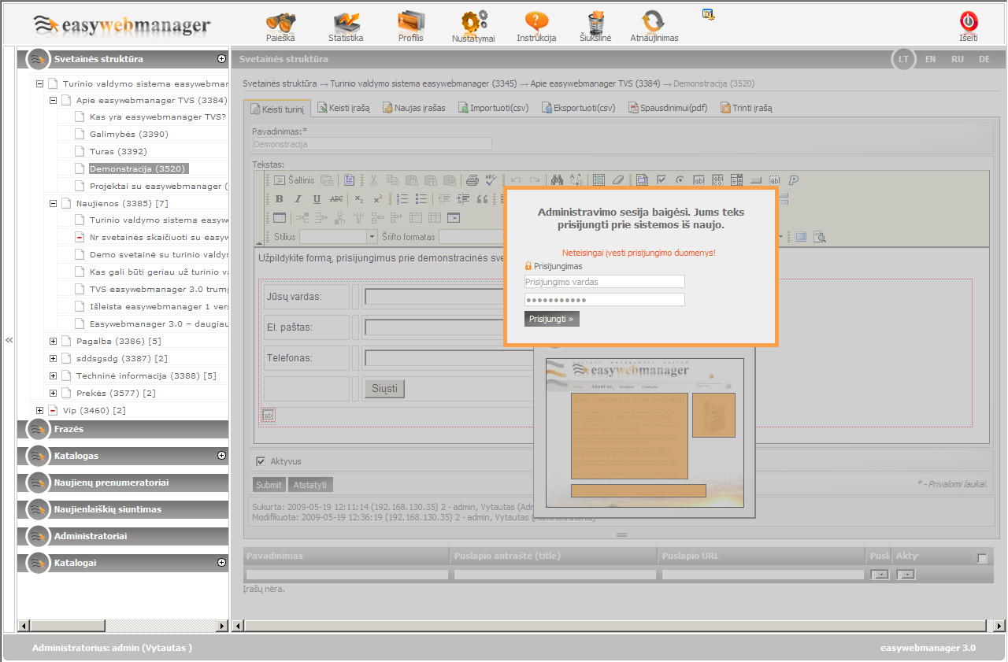
Task: Click the Atnaujinimas update icon
Action: point(654,26)
